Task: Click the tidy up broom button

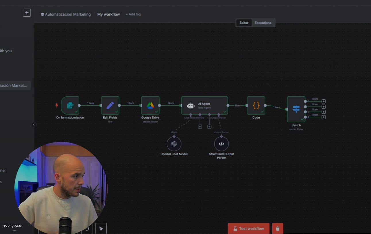Action: [101, 229]
